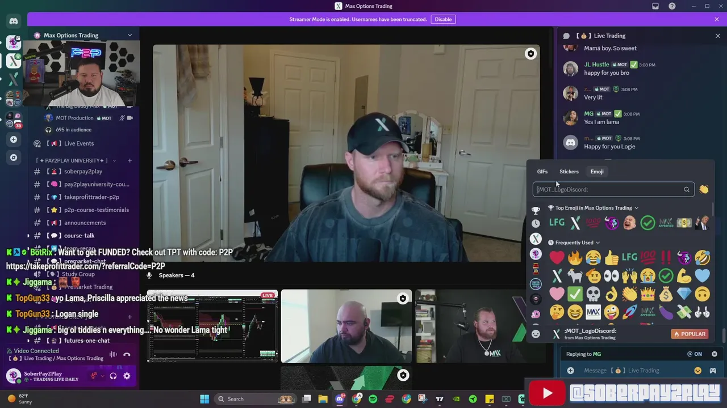Select the fire emoji in Frequently Used
The height and width of the screenshot is (408, 727).
point(575,258)
